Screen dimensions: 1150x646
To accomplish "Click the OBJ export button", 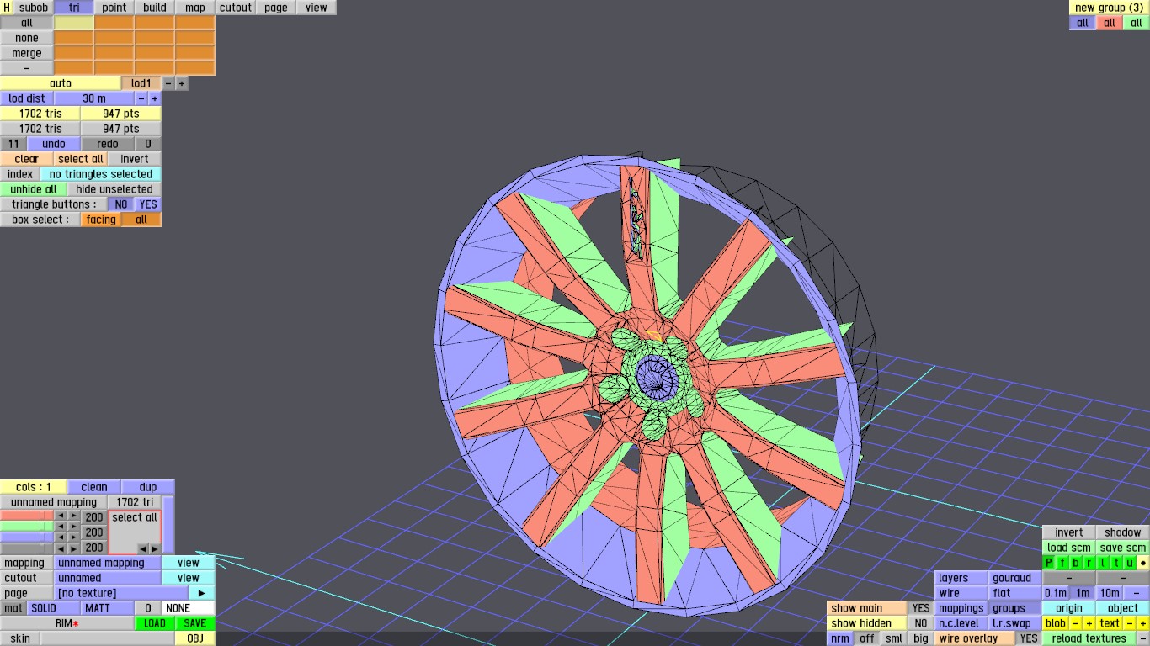I will pyautogui.click(x=195, y=638).
